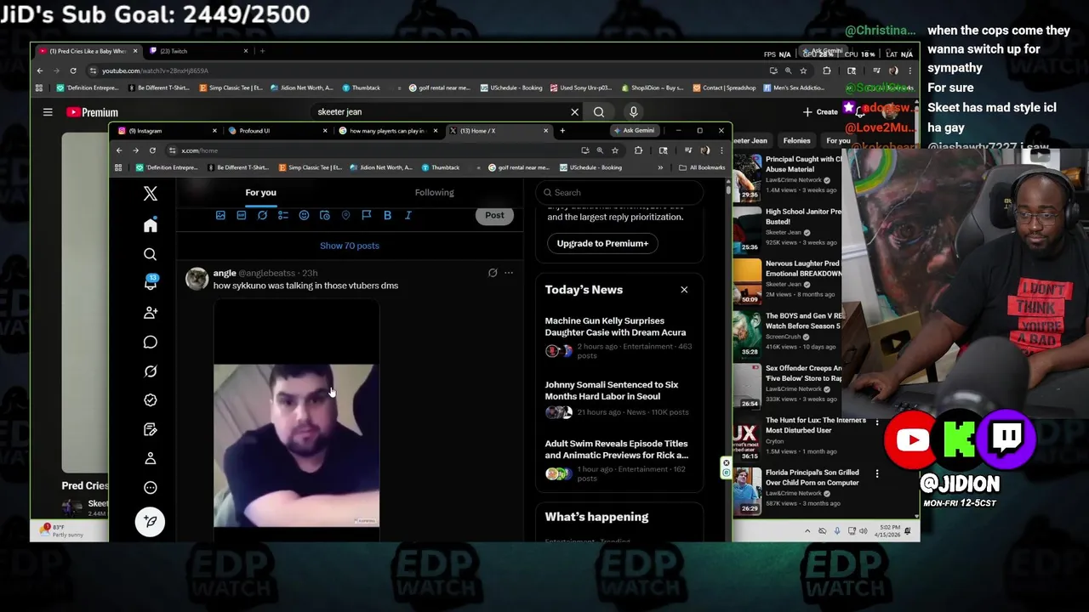Open menu for Hunt for Lux video
The height and width of the screenshot is (612, 1089).
point(877,422)
